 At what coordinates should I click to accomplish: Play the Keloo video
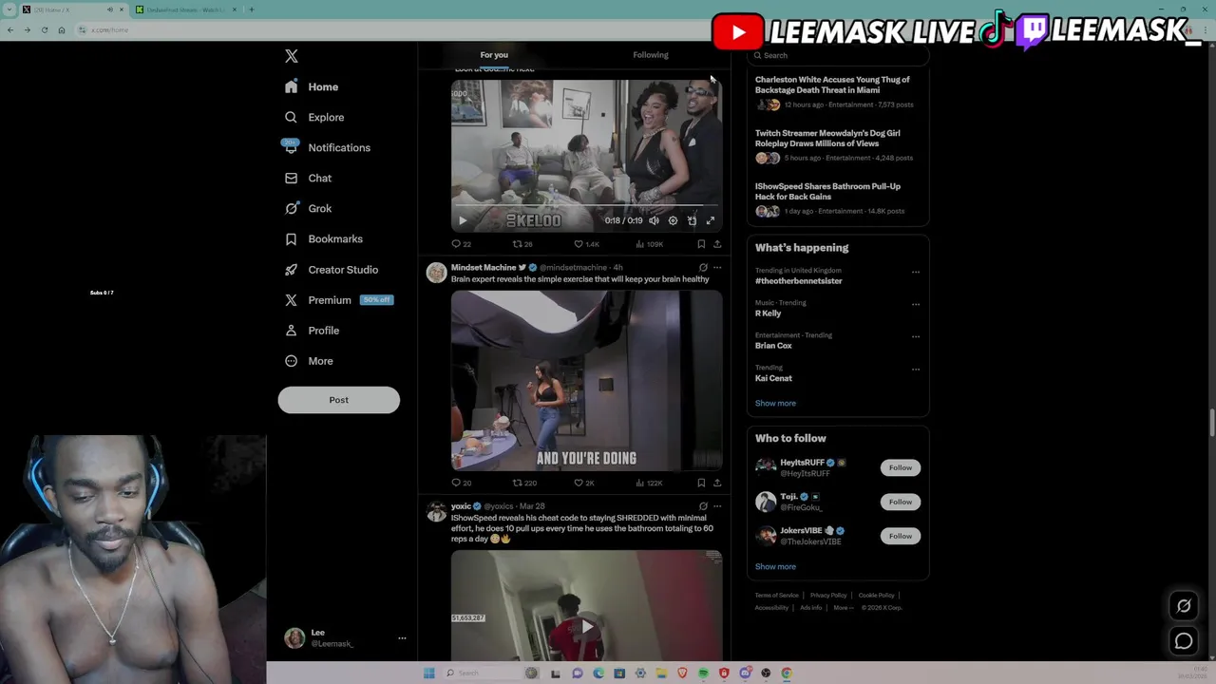(463, 220)
